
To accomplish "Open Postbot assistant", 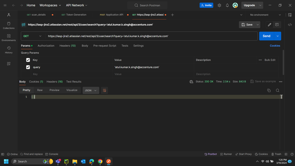I will (211, 154).
